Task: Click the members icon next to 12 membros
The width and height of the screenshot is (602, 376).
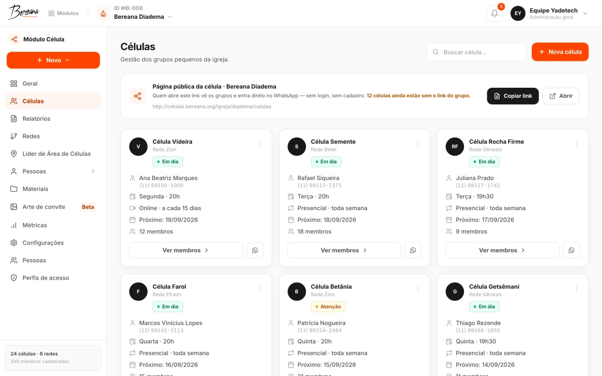Action: pyautogui.click(x=132, y=232)
